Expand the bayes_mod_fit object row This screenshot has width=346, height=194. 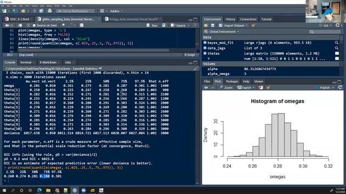(x=205, y=43)
